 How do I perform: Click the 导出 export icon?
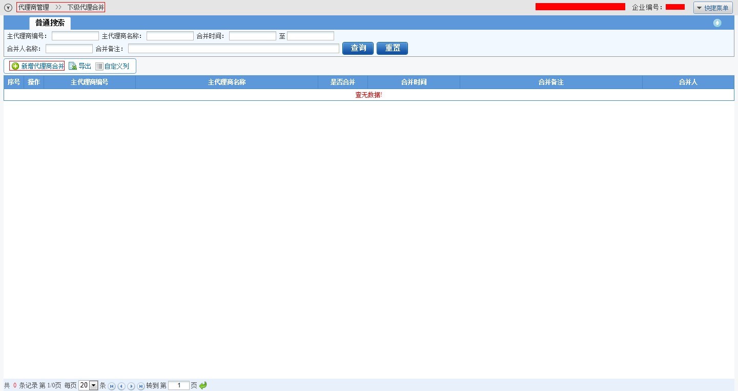click(x=73, y=66)
